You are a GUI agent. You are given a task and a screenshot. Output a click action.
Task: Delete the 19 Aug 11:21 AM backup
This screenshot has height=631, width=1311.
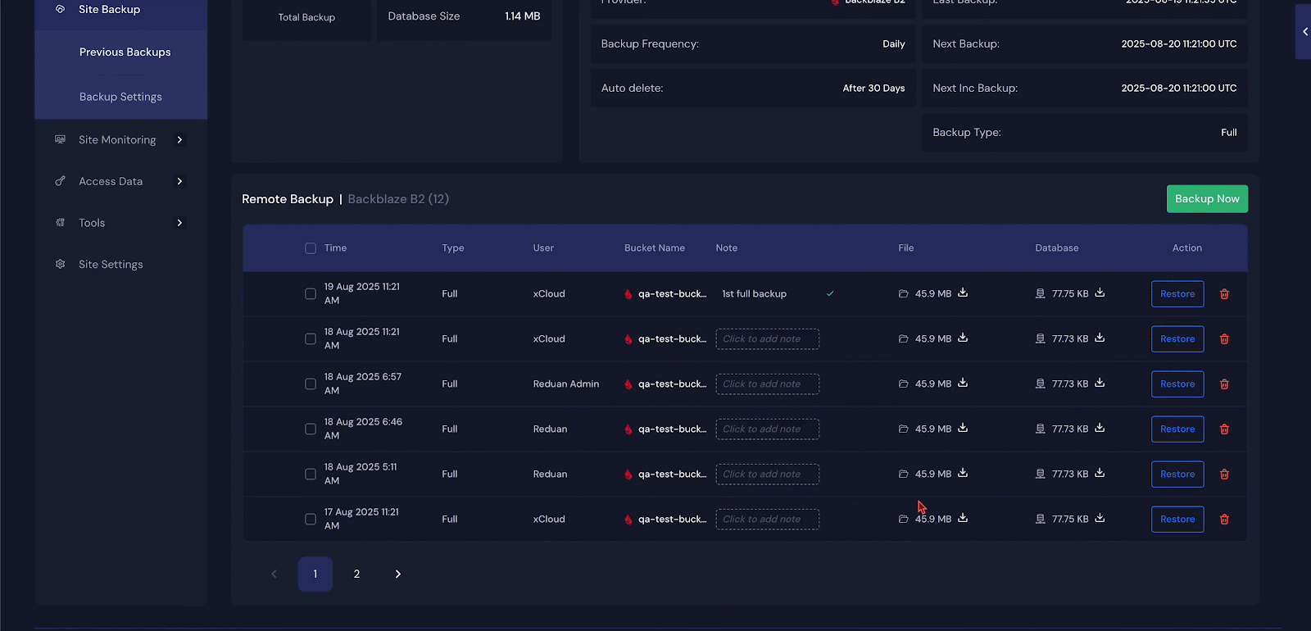[x=1224, y=294]
